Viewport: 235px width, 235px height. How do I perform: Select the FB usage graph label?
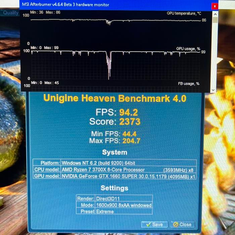click(188, 84)
